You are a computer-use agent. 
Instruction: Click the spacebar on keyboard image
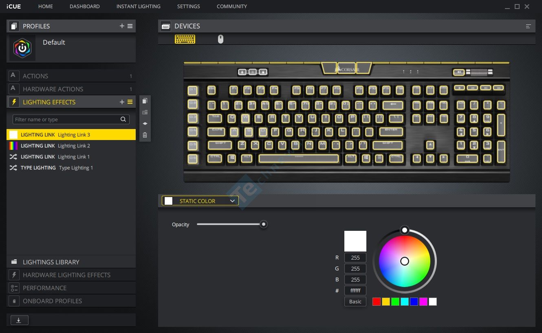(299, 158)
